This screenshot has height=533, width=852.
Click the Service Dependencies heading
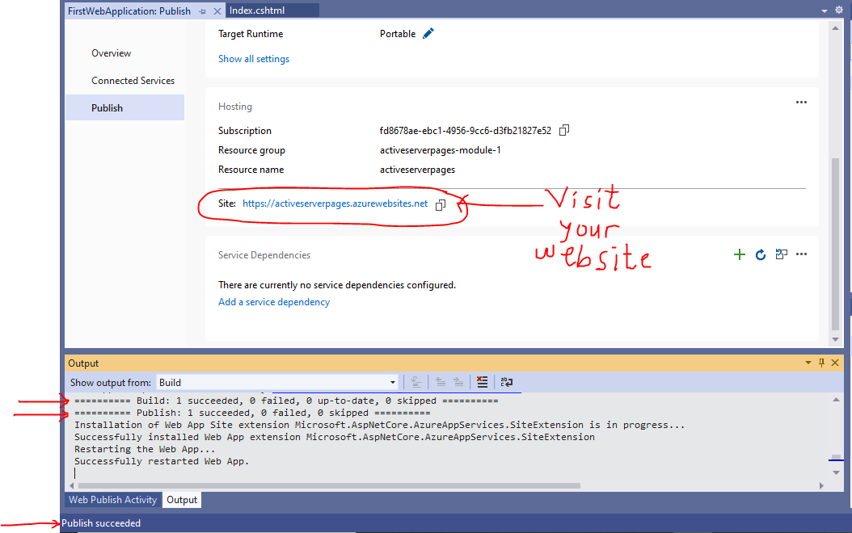point(264,255)
